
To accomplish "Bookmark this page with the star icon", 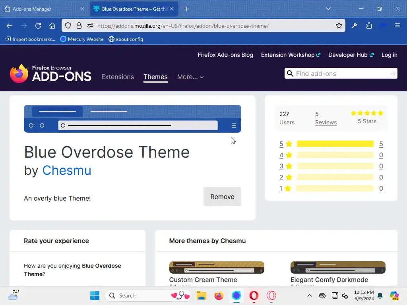I will tap(339, 25).
